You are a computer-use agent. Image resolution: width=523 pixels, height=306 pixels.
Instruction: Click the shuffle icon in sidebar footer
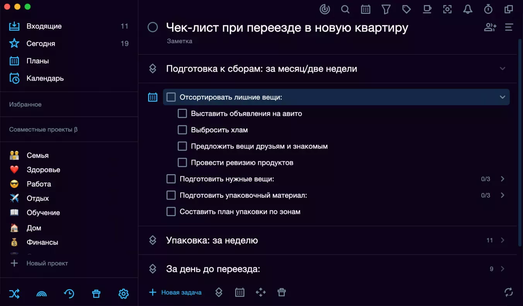pyautogui.click(x=14, y=294)
